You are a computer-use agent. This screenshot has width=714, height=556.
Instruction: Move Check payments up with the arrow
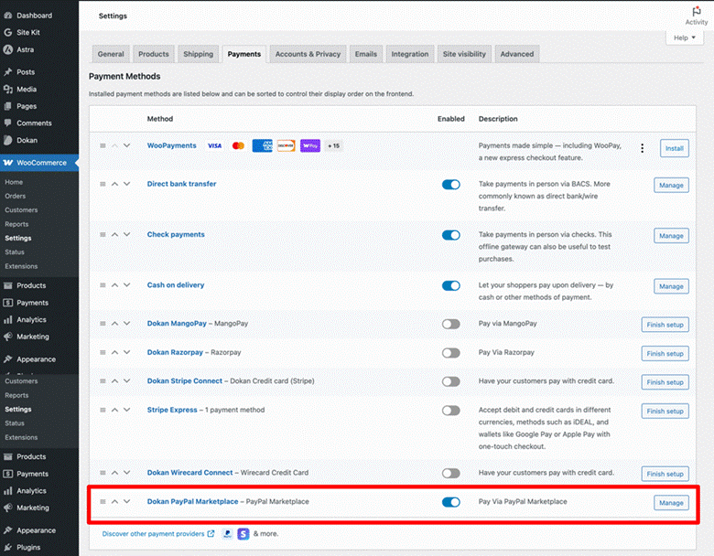(x=115, y=235)
